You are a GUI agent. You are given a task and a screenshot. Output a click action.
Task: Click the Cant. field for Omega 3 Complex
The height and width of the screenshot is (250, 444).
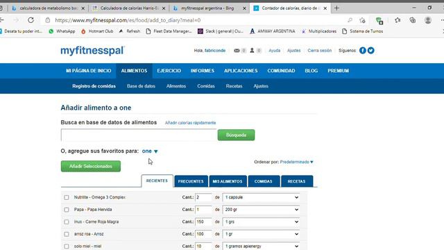pyautogui.click(x=203, y=197)
